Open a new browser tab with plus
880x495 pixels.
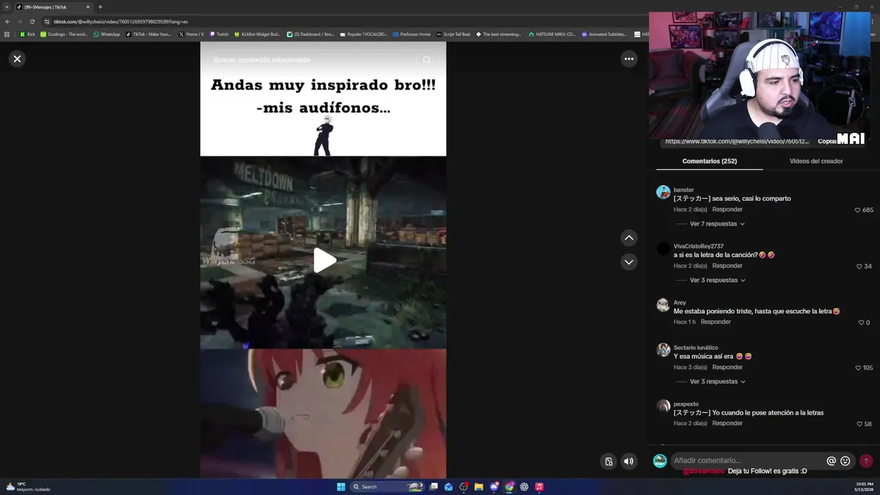click(x=100, y=7)
